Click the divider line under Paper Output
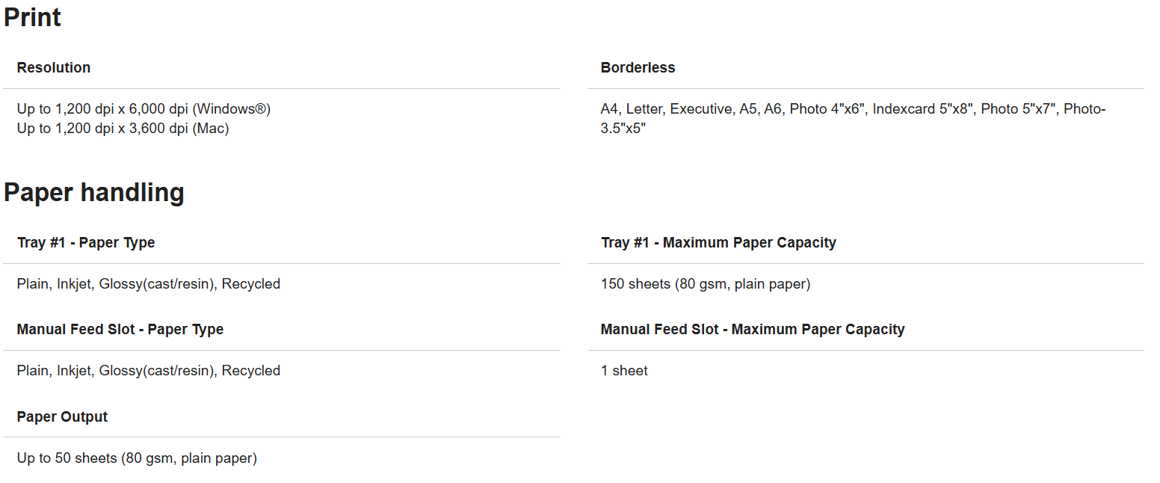1160x483 pixels. [x=282, y=437]
